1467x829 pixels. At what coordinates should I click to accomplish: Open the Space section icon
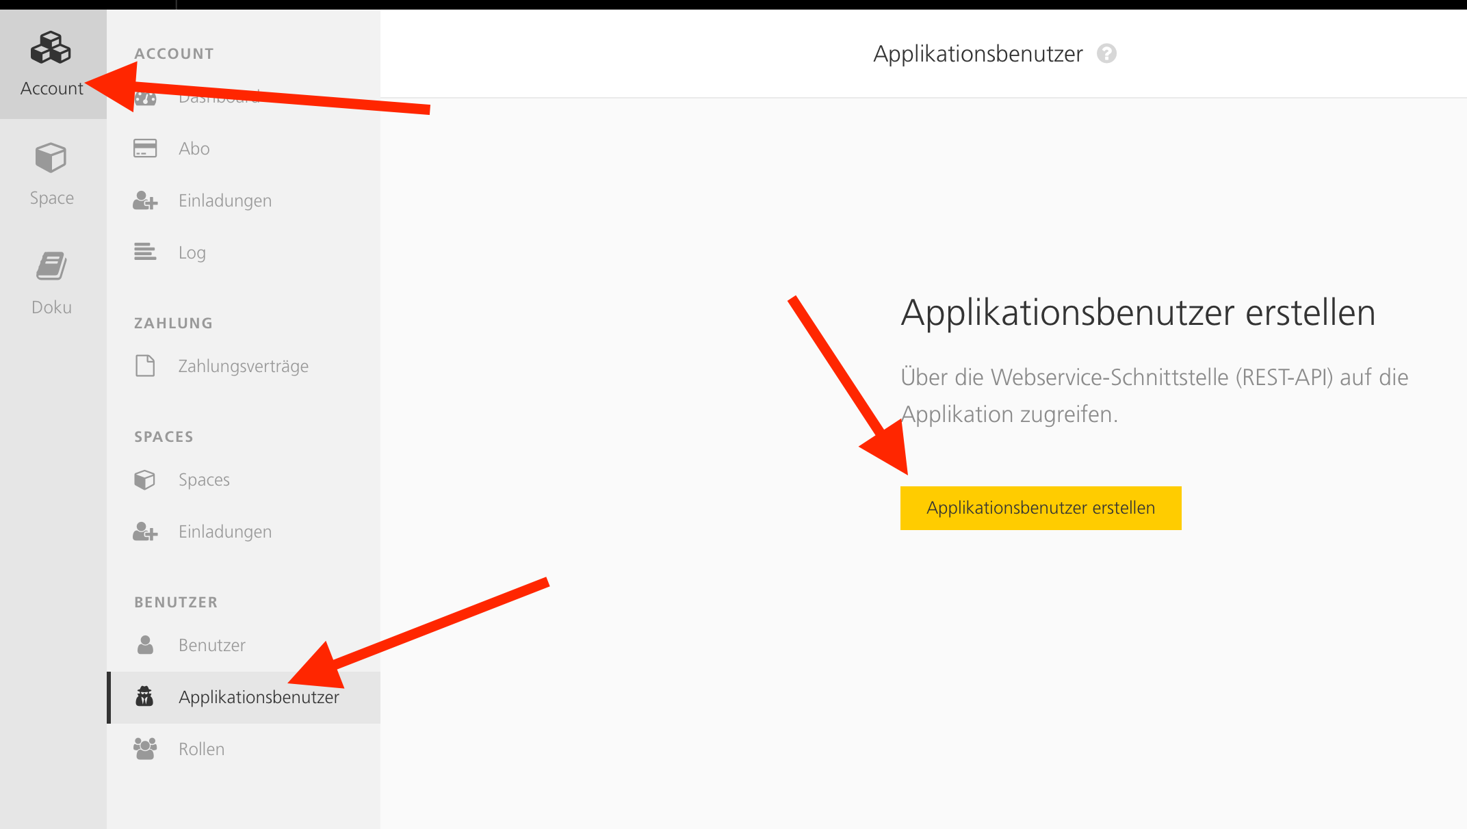(x=51, y=158)
